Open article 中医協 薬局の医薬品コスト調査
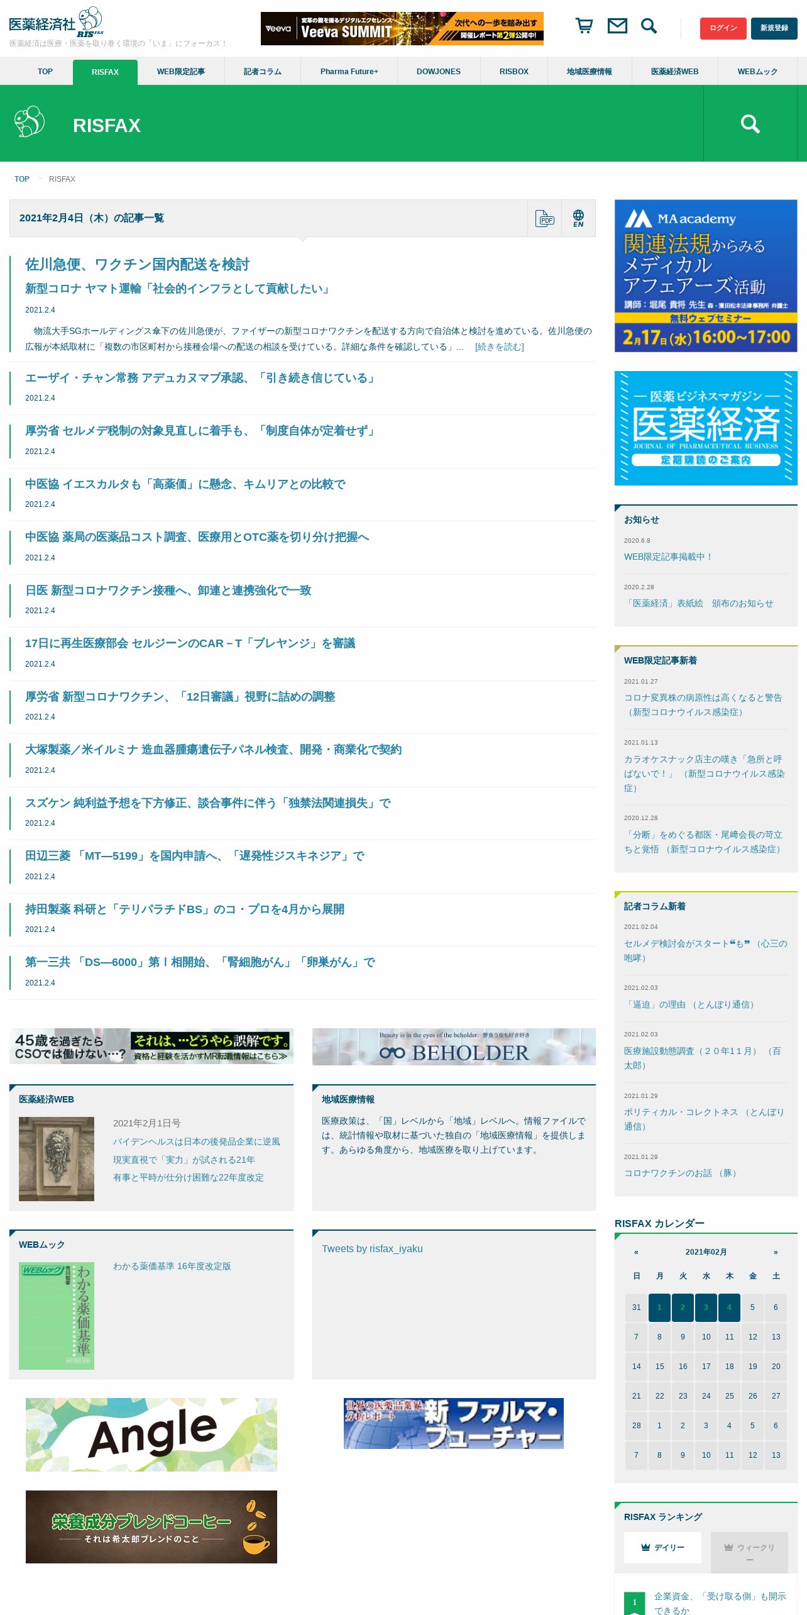 point(197,537)
